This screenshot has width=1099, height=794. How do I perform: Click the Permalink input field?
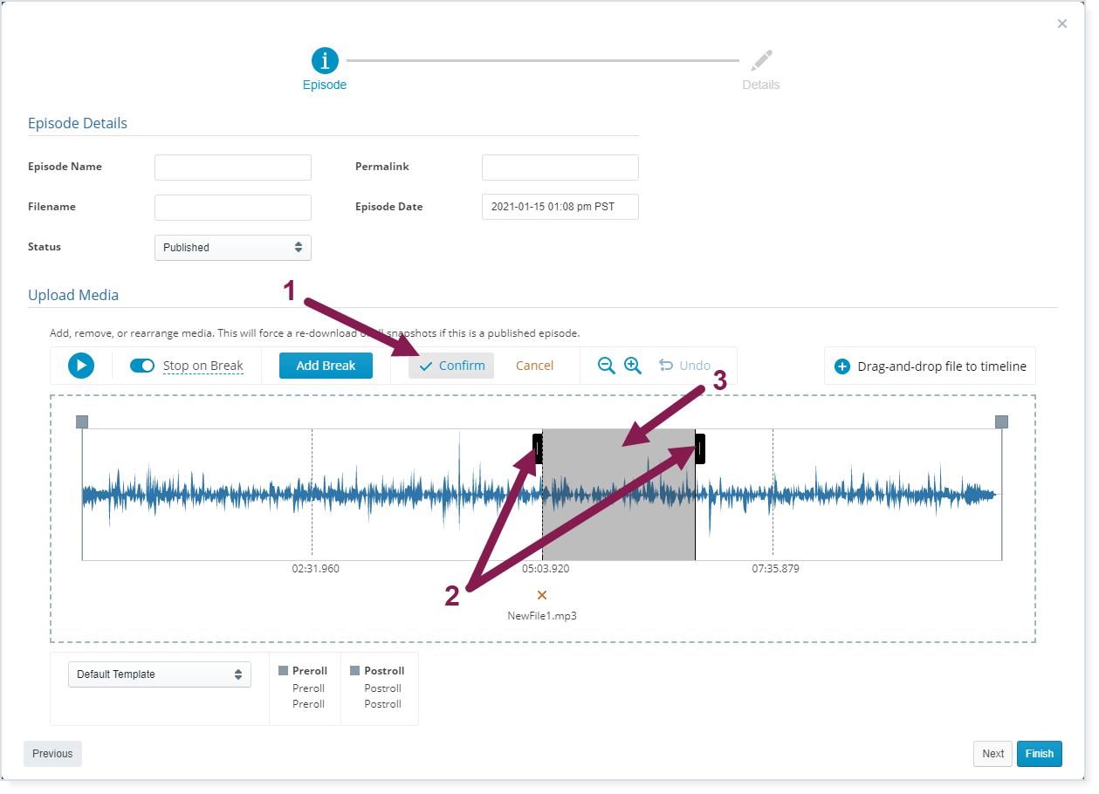(560, 167)
